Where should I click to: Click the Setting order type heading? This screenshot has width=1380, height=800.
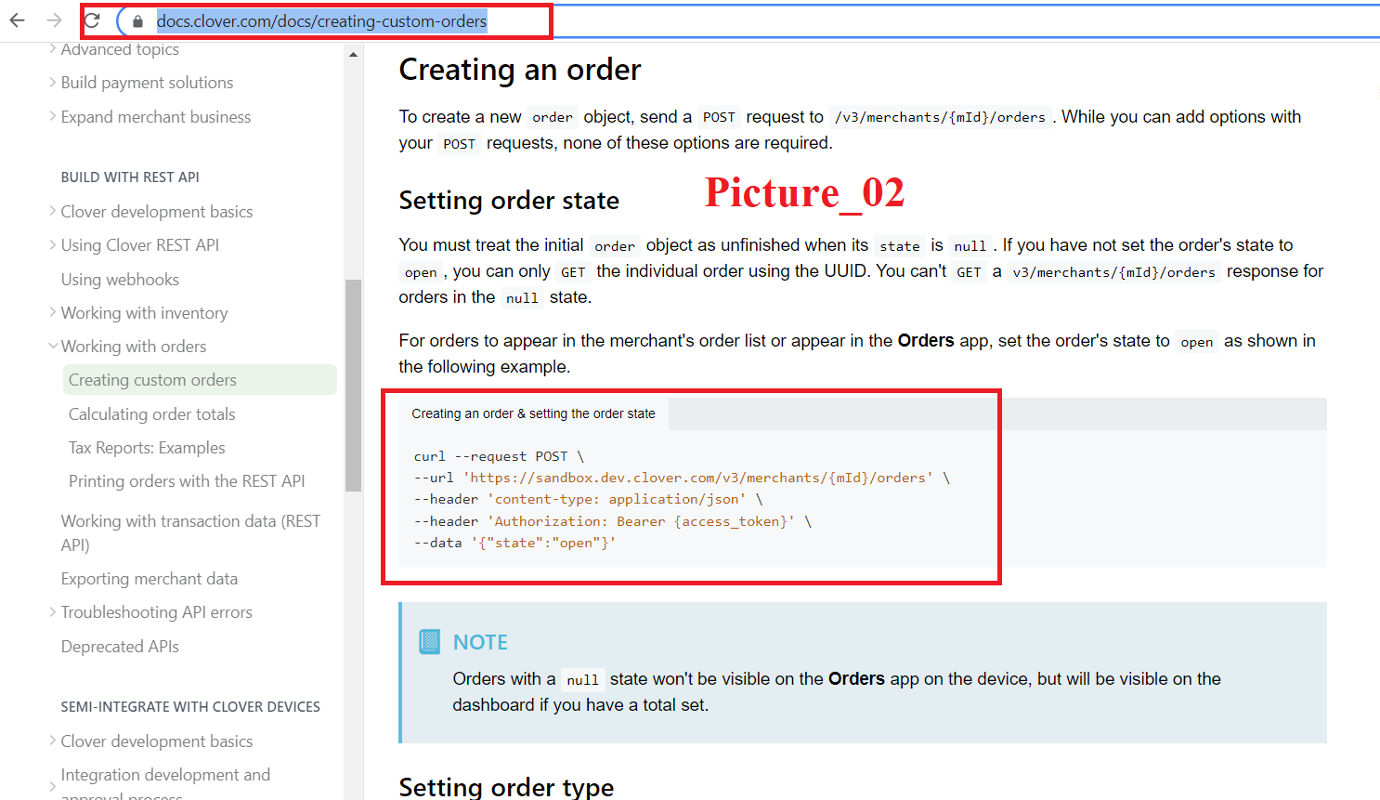[506, 787]
